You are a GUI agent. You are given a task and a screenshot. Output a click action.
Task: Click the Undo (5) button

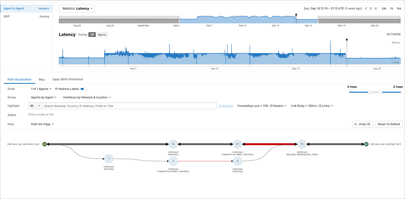[362, 124]
